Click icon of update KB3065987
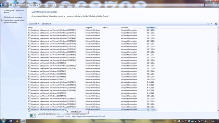The width and height of the screenshot is (219, 123). [29, 63]
